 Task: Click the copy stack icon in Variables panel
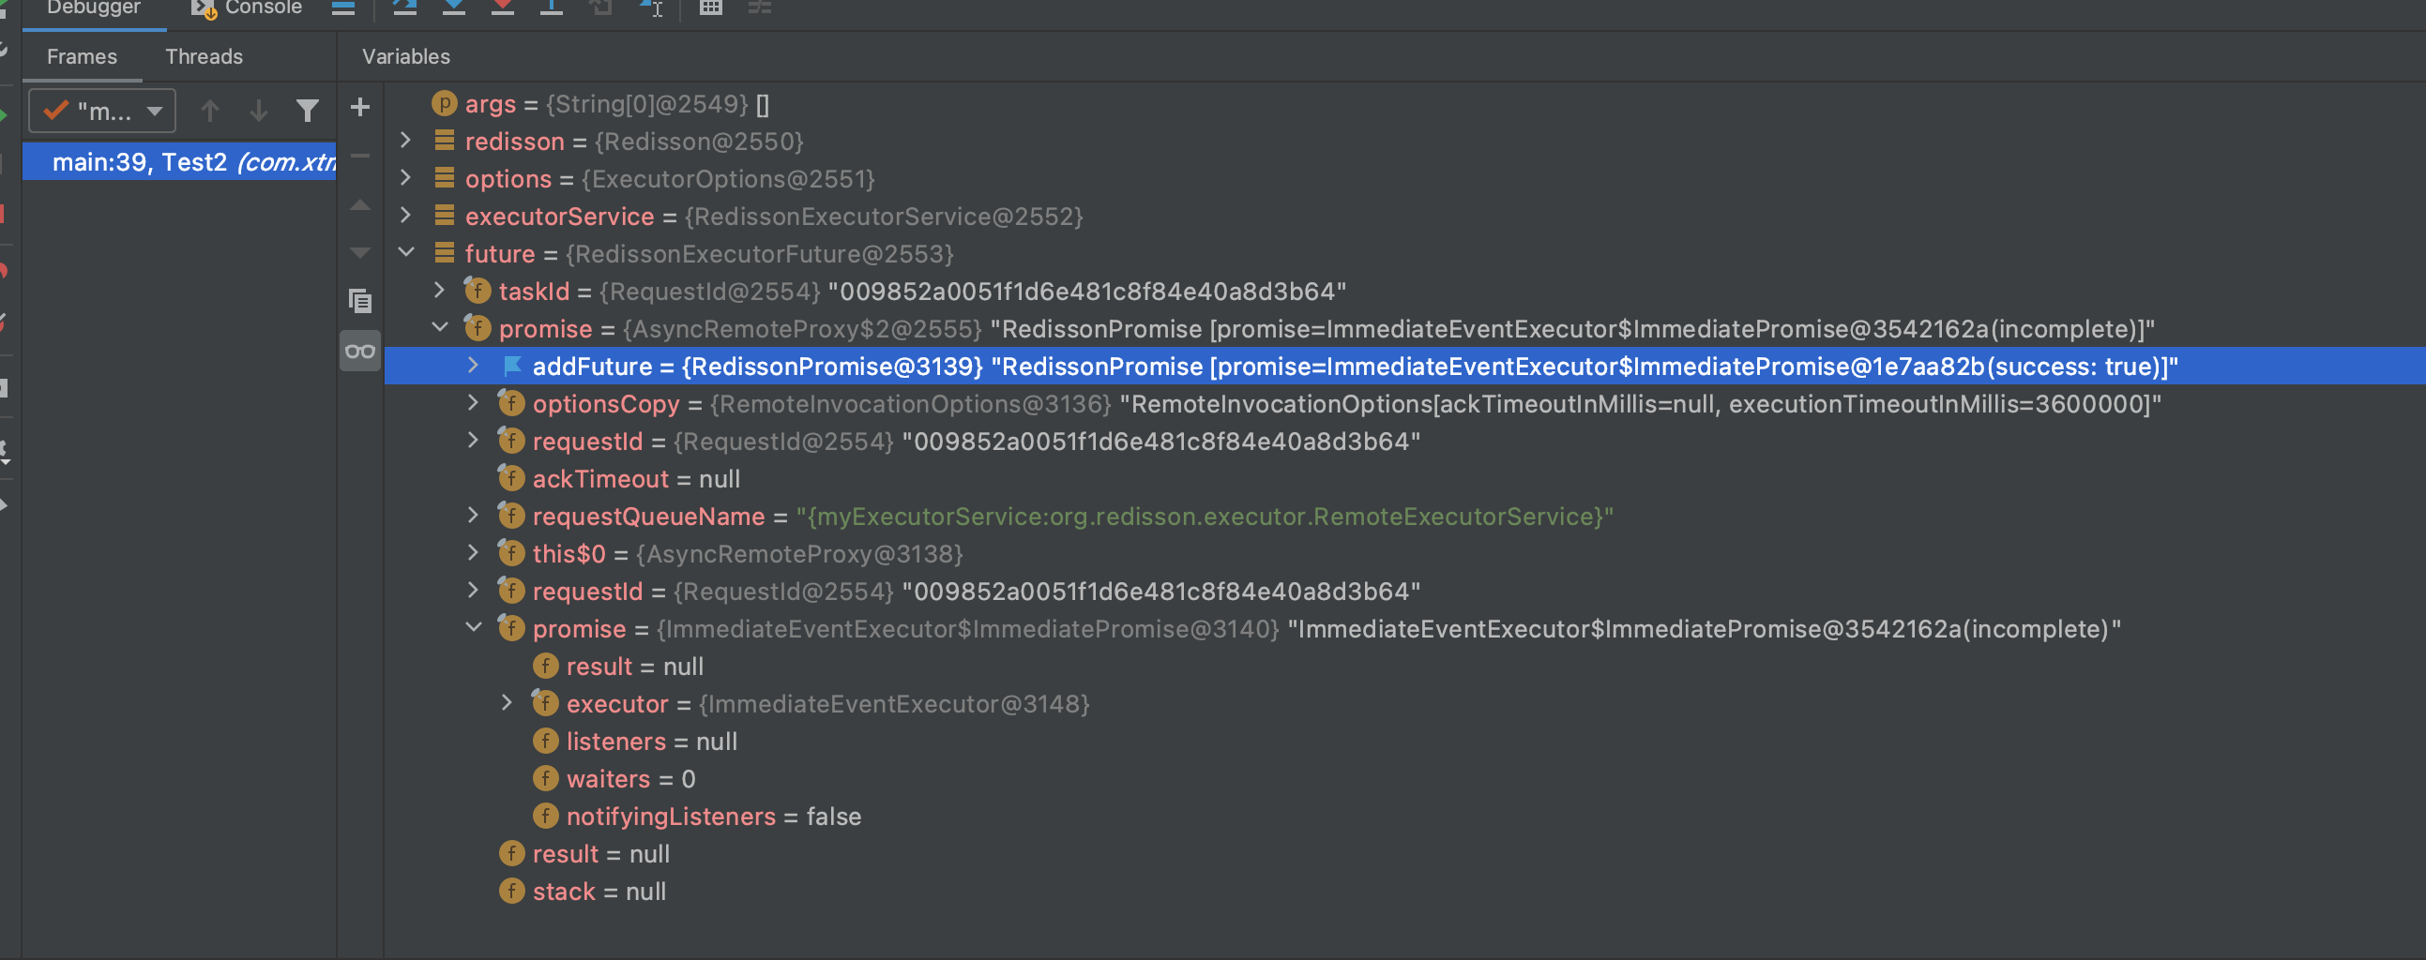pos(359,301)
